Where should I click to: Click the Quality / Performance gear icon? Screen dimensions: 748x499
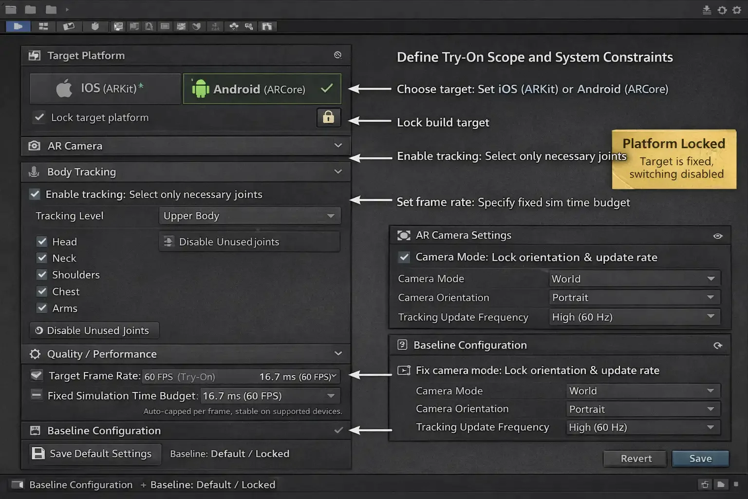tap(34, 354)
